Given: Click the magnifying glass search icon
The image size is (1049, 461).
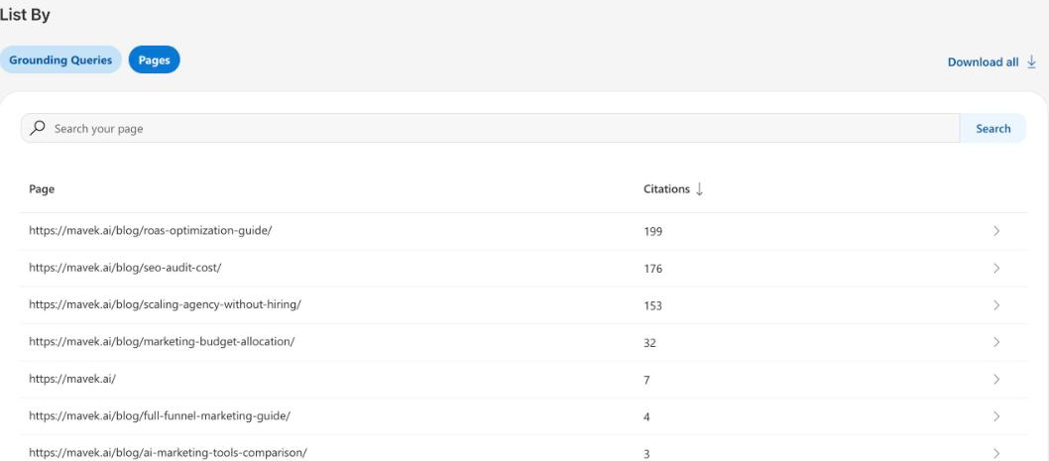Looking at the screenshot, I should 38,128.
